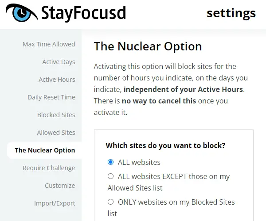Select Daily Reset Time menu item

[51, 97]
